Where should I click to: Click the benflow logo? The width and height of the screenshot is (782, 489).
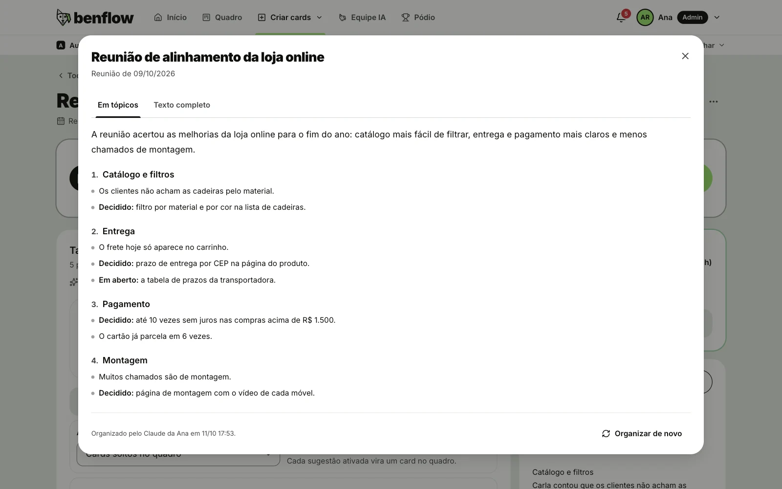click(95, 18)
